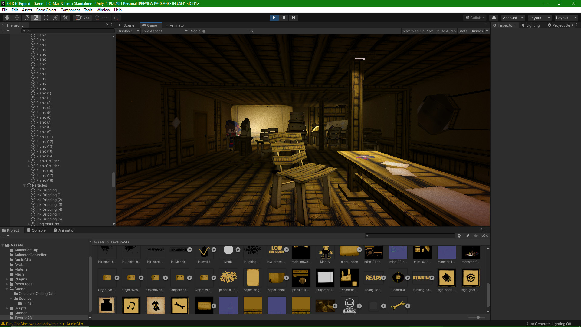Toggle Local handle rotation mode
This screenshot has height=327, width=581.
click(x=102, y=17)
